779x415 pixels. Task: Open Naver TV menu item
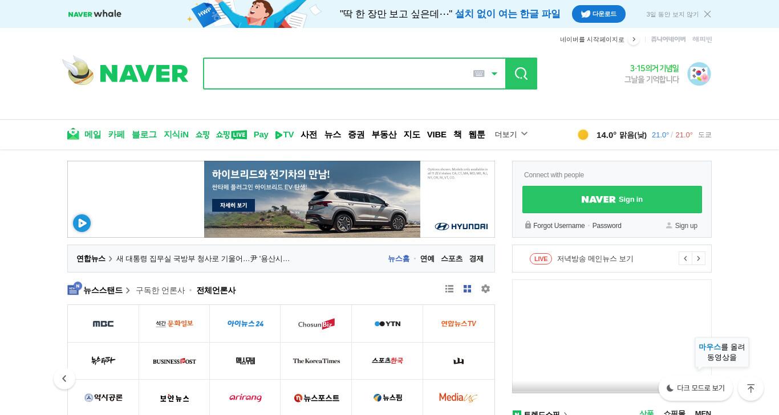(285, 135)
